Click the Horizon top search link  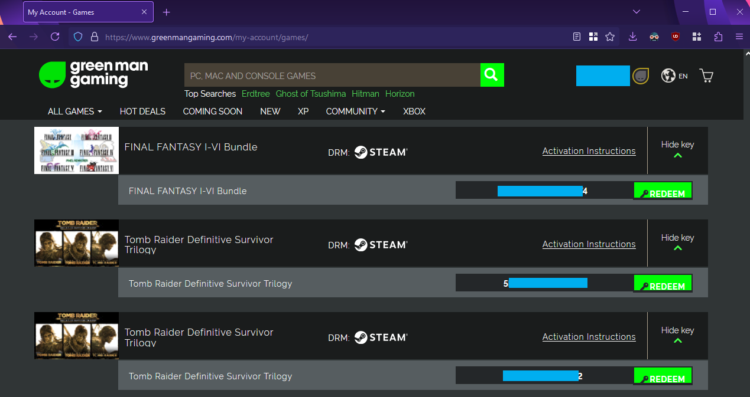(400, 94)
